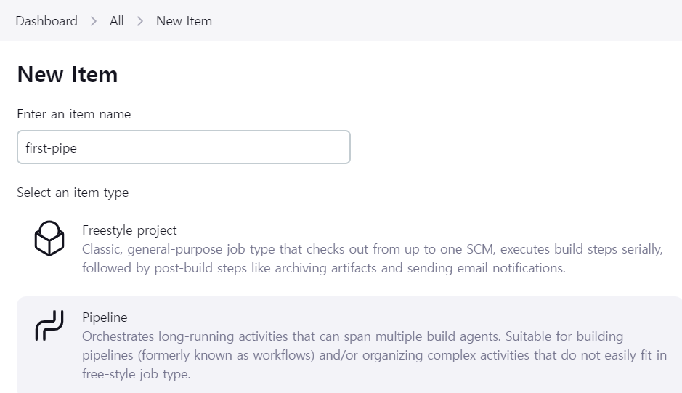The width and height of the screenshot is (682, 393).
Task: Click 'free-style job type' text in Pipeline description
Action: click(136, 375)
